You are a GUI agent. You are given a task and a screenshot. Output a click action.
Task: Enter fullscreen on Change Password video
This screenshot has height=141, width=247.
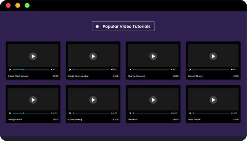(x=176, y=70)
